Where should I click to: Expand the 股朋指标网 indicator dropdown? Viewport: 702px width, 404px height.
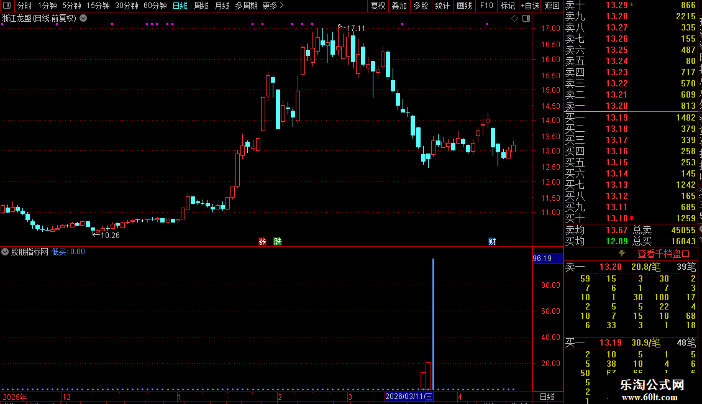(x=5, y=252)
